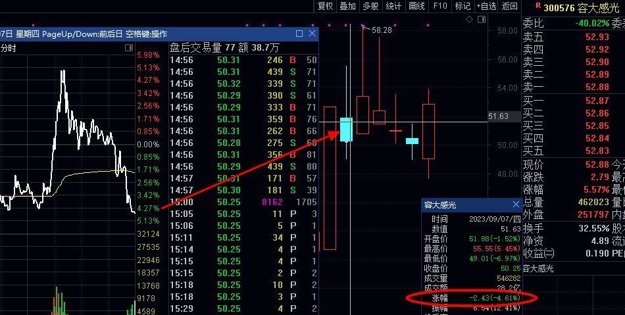Open F10 company information
The width and height of the screenshot is (625, 315).
pos(440,6)
